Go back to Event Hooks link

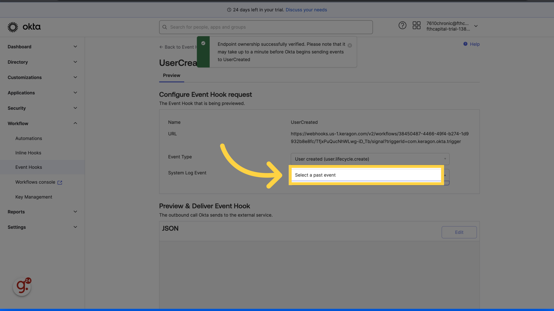(178, 47)
